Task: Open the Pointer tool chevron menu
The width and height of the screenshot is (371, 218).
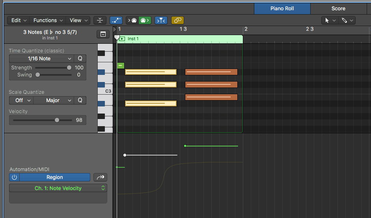Action: [x=334, y=20]
